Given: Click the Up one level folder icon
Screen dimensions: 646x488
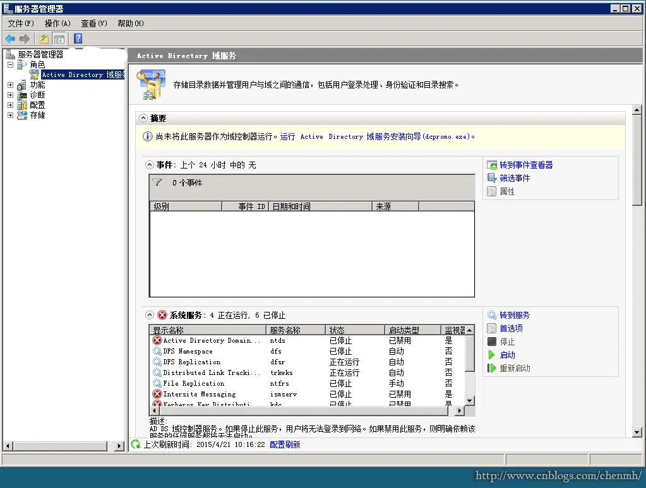Looking at the screenshot, I should pos(44,39).
